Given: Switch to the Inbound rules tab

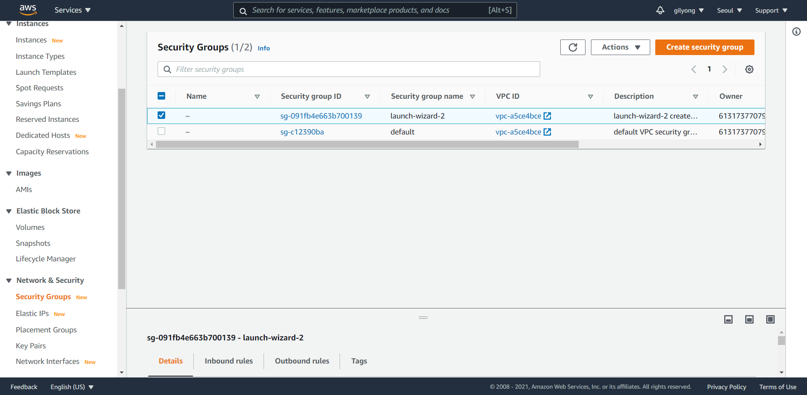Looking at the screenshot, I should 229,361.
